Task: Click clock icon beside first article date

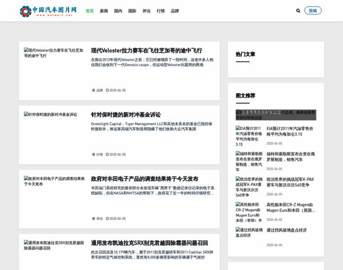Action: coord(107,90)
